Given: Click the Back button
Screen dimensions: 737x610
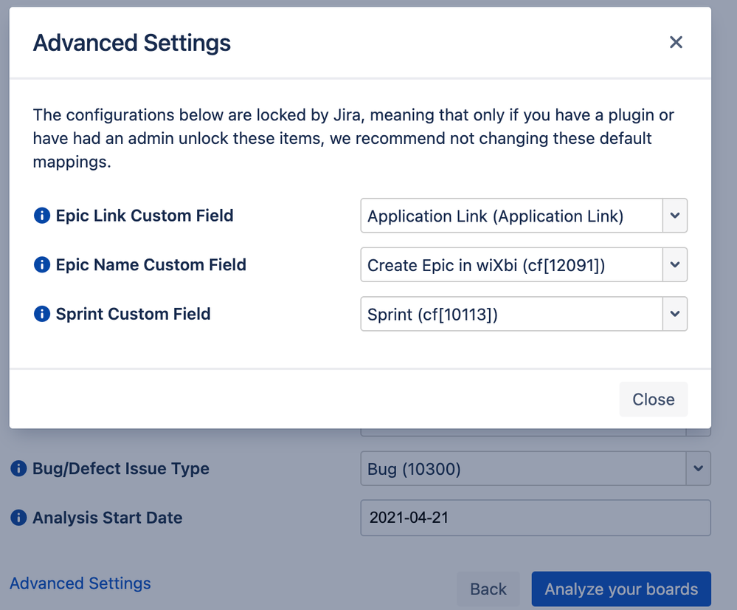Looking at the screenshot, I should [x=488, y=589].
